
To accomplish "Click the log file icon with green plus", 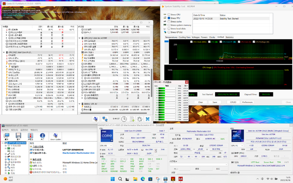I will (x=132, y=119).
